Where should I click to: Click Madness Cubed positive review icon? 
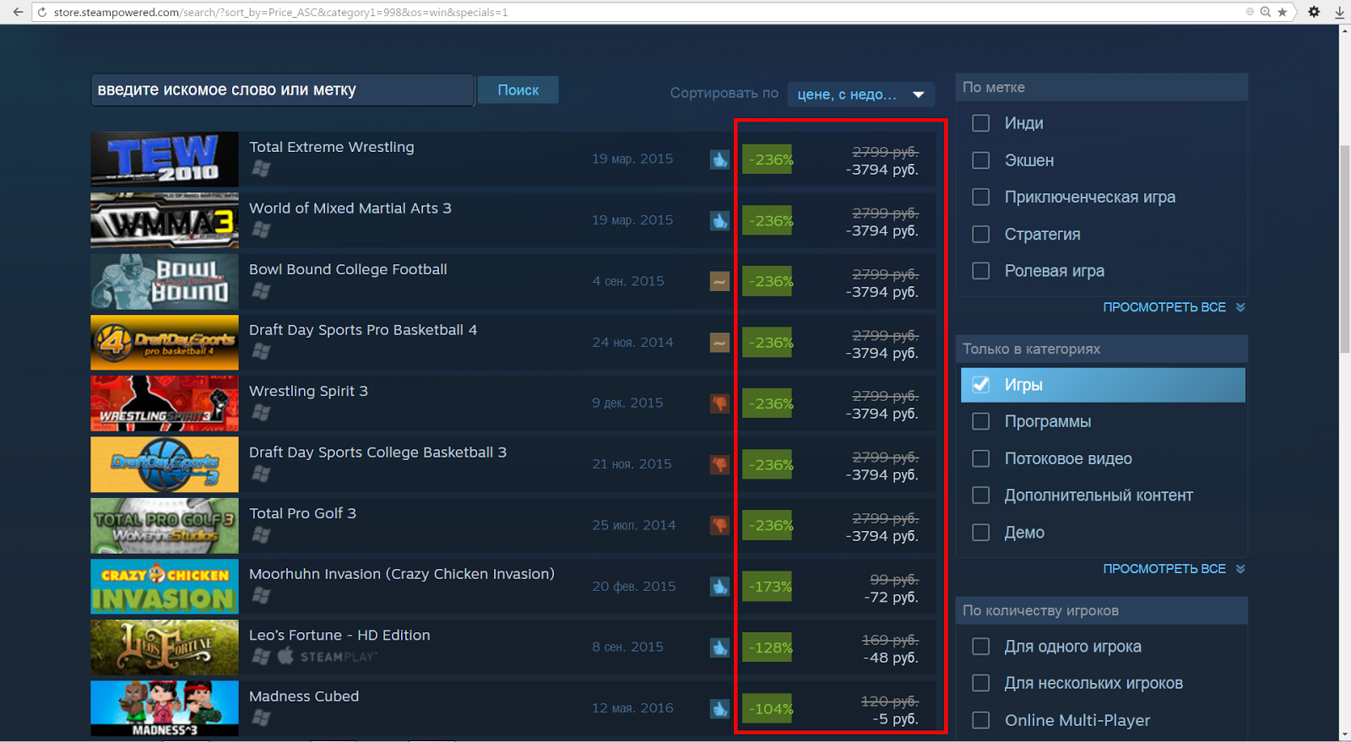(719, 708)
